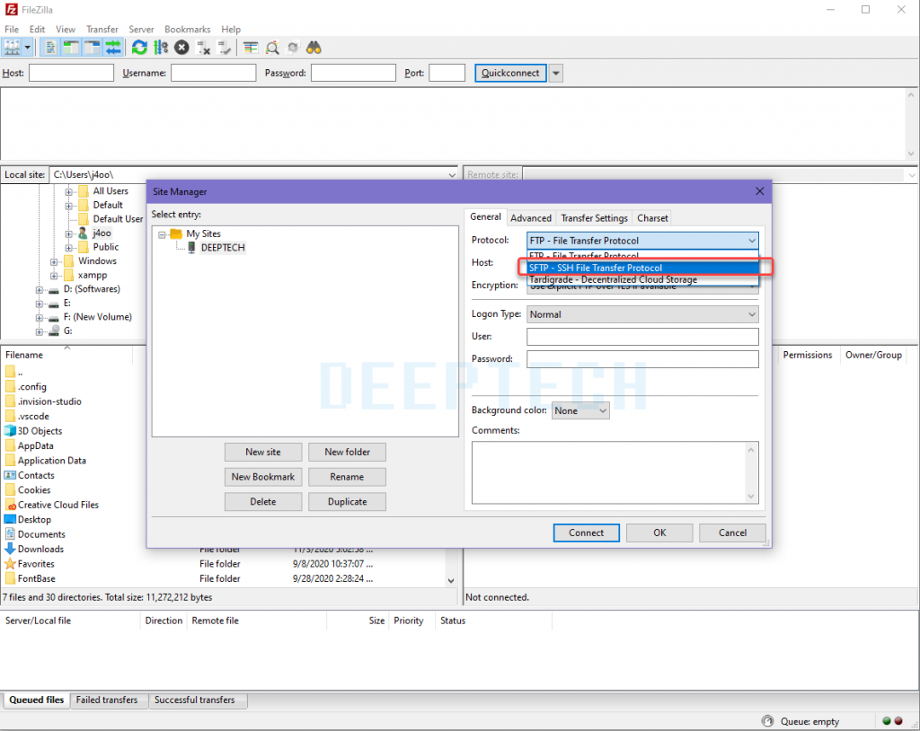Click the Contacts icon in file list
Viewport: 920px width, 731px height.
10,475
